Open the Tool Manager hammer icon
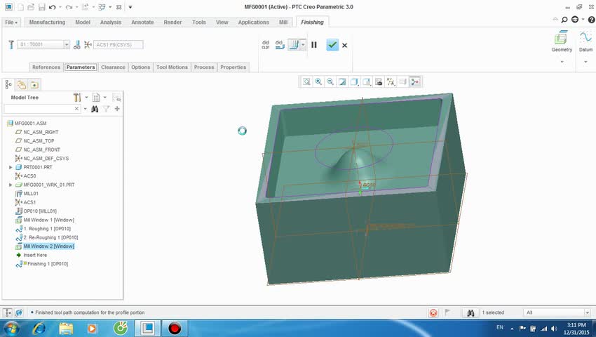Viewport: 596px width, 337px height. click(11, 44)
